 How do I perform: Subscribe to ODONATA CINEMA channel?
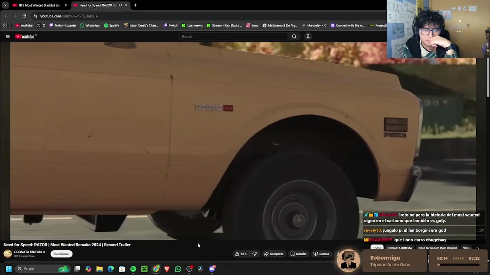coord(61,254)
